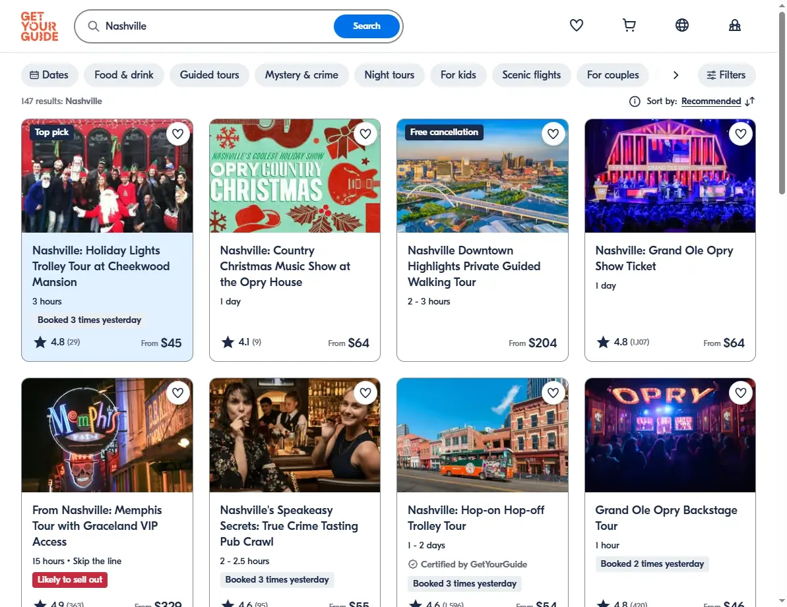Screen dimensions: 787x607
Task: Open the speakeasy bar women photo
Action: tap(295, 435)
